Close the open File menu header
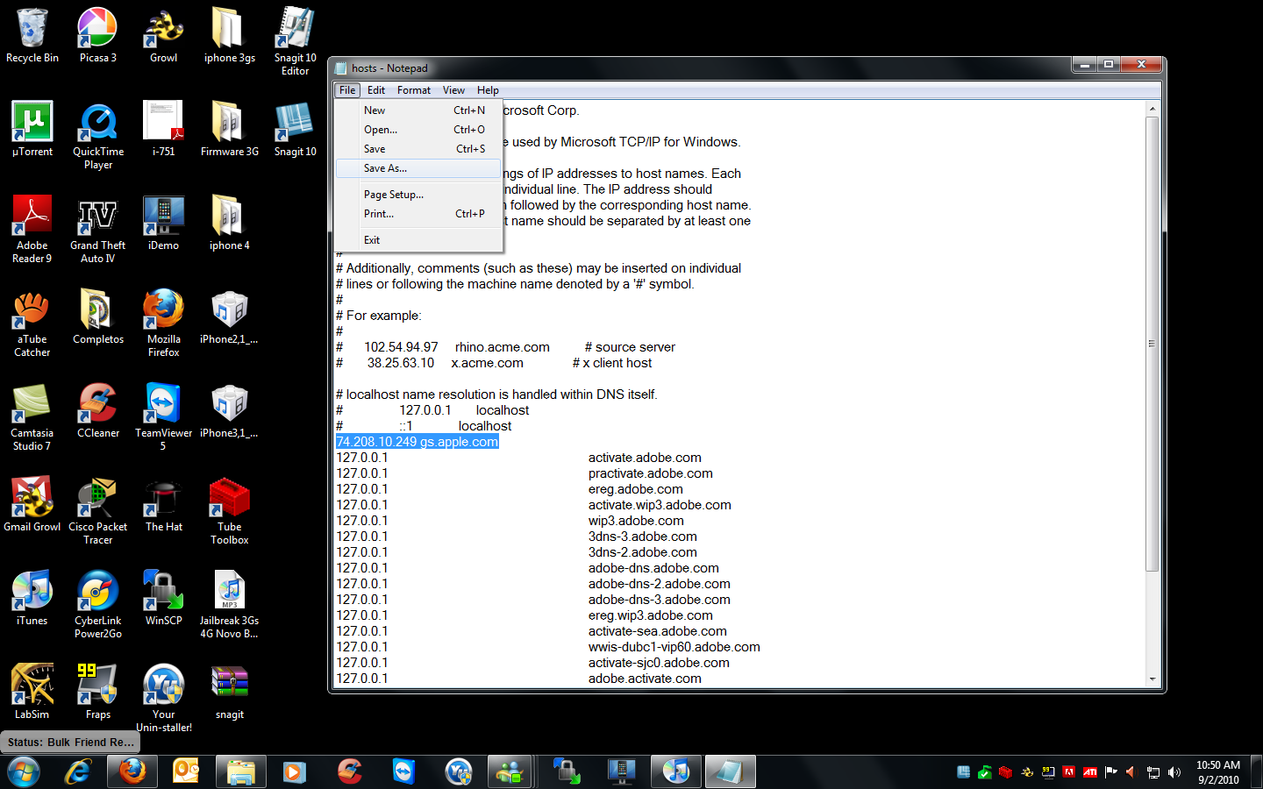The width and height of the screenshot is (1263, 789). [x=347, y=90]
